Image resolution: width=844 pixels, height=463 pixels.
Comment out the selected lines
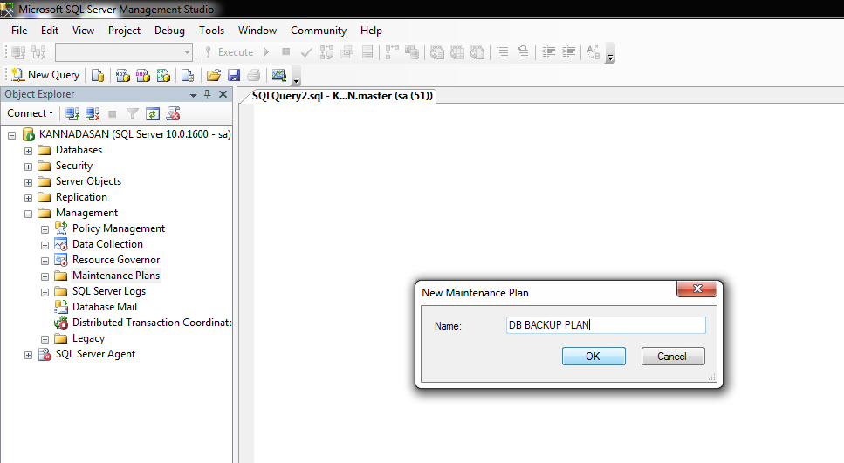pos(503,52)
